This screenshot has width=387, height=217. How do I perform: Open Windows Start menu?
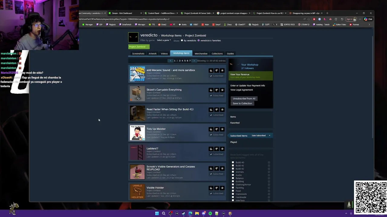[157, 213]
